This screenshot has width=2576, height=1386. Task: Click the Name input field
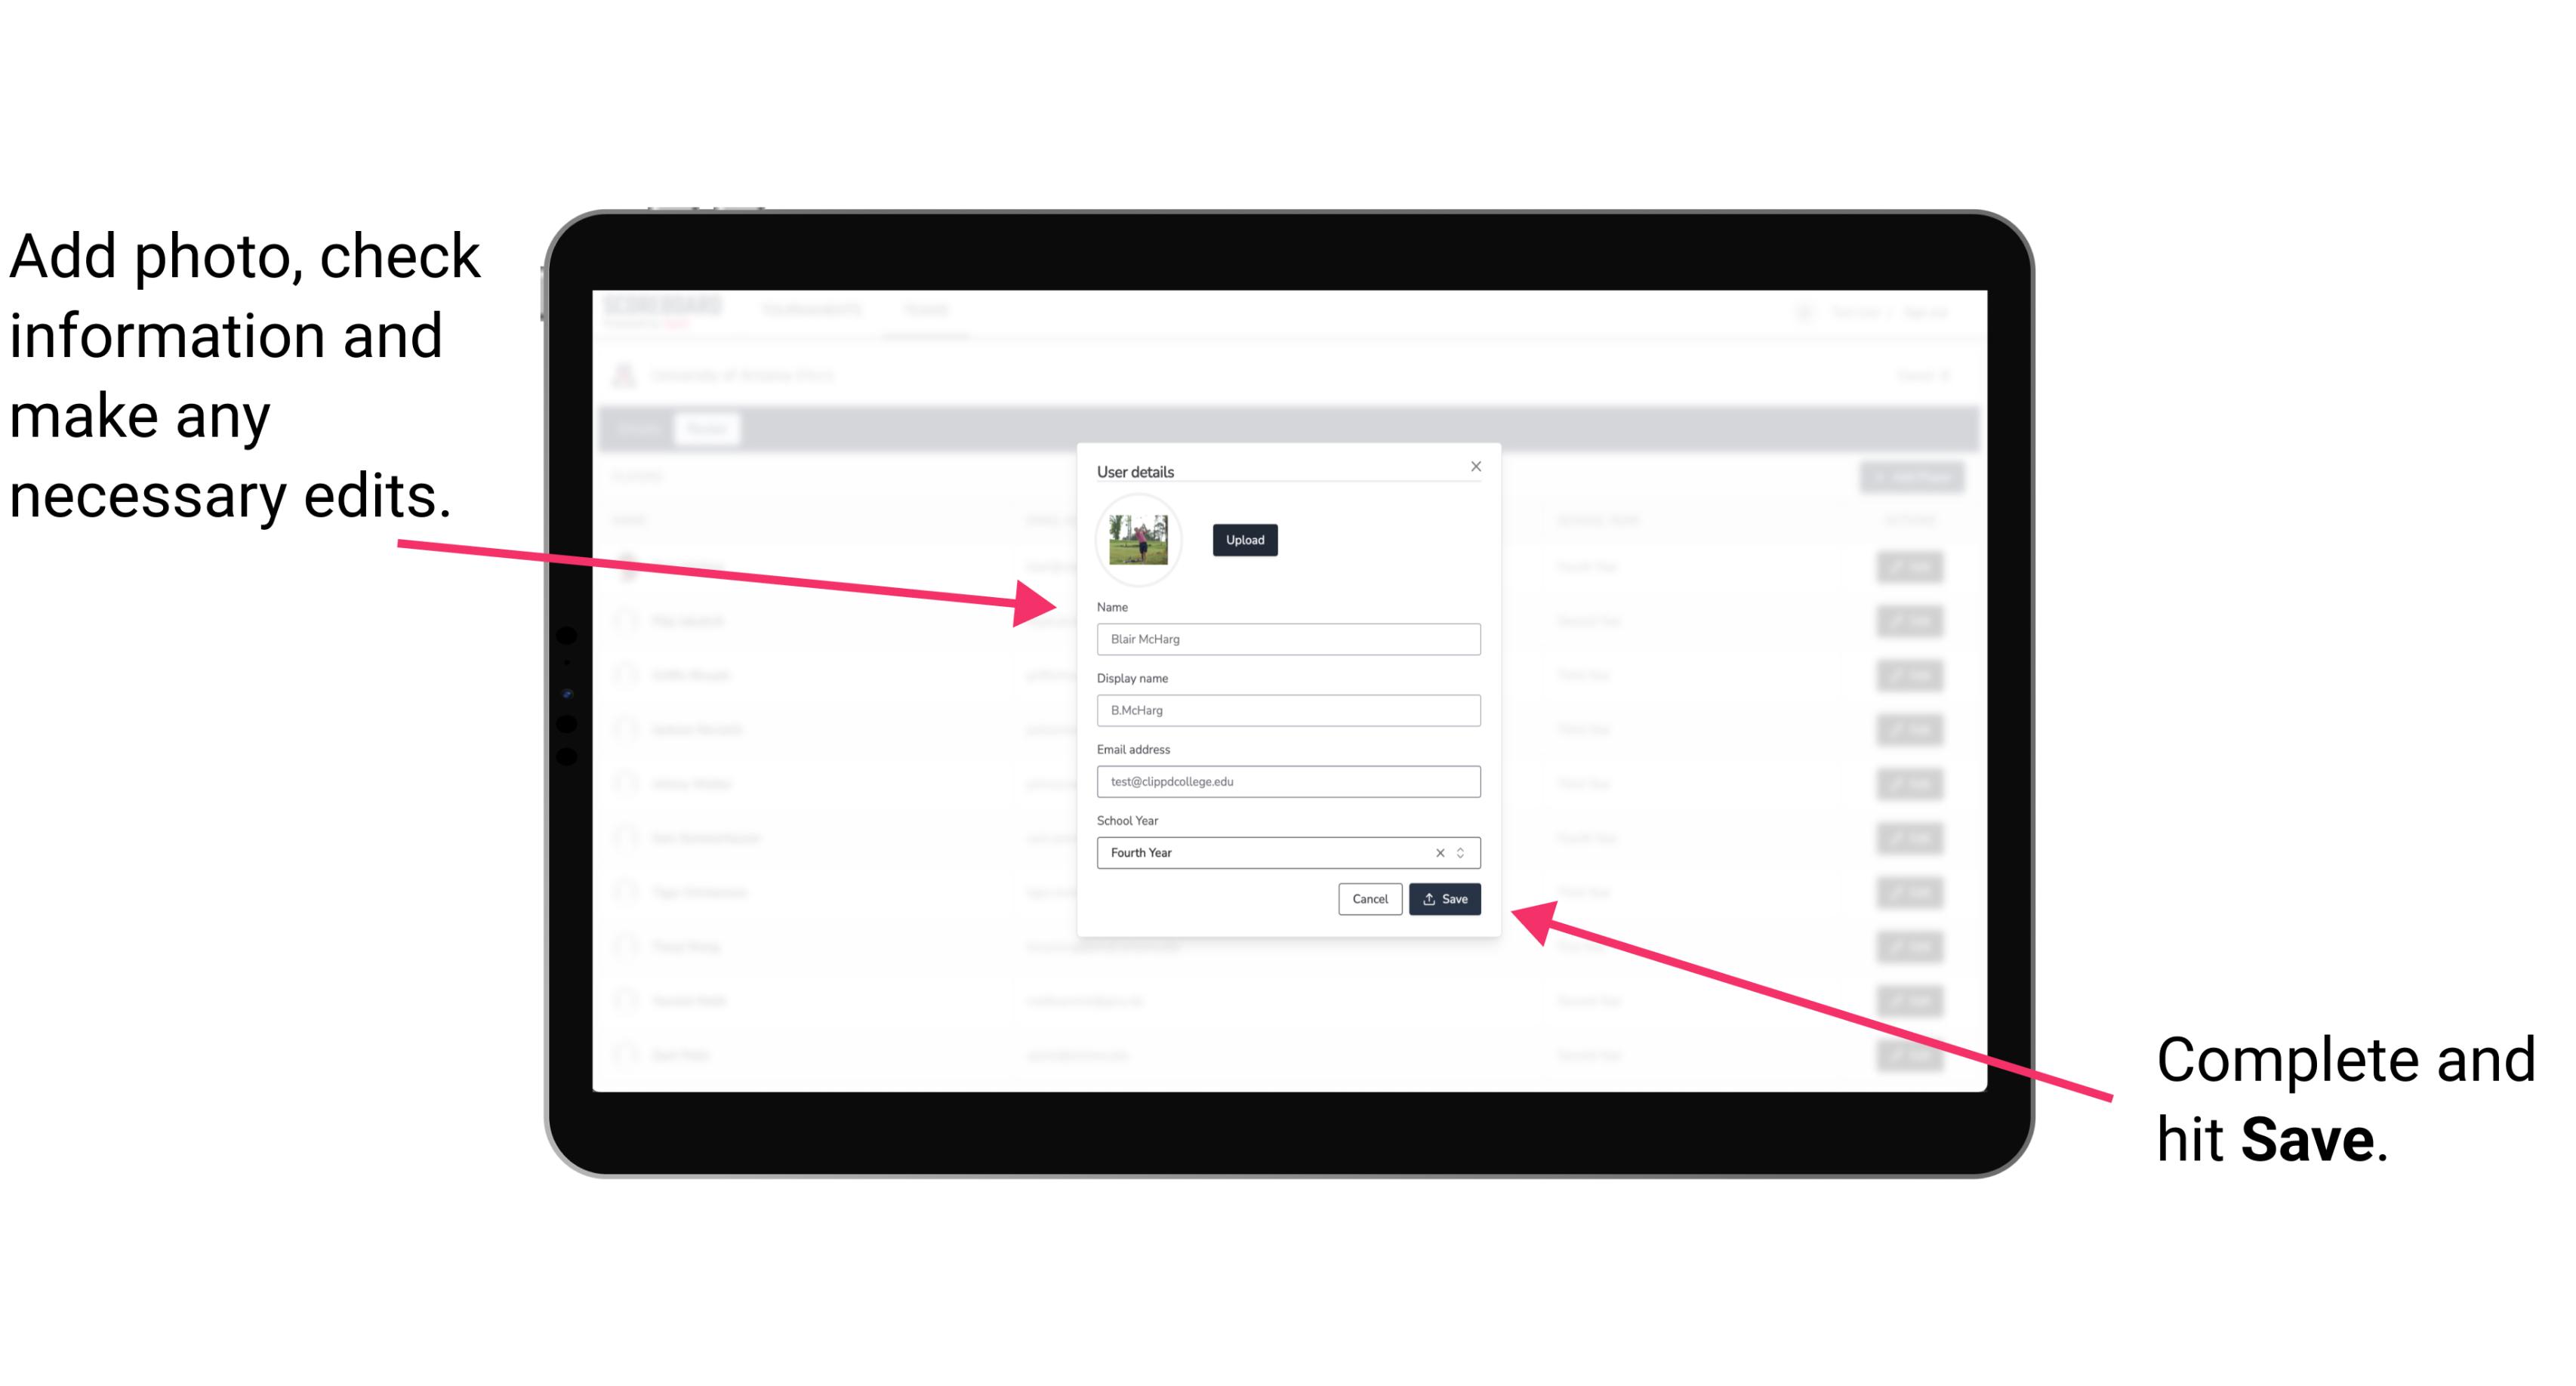click(1287, 640)
